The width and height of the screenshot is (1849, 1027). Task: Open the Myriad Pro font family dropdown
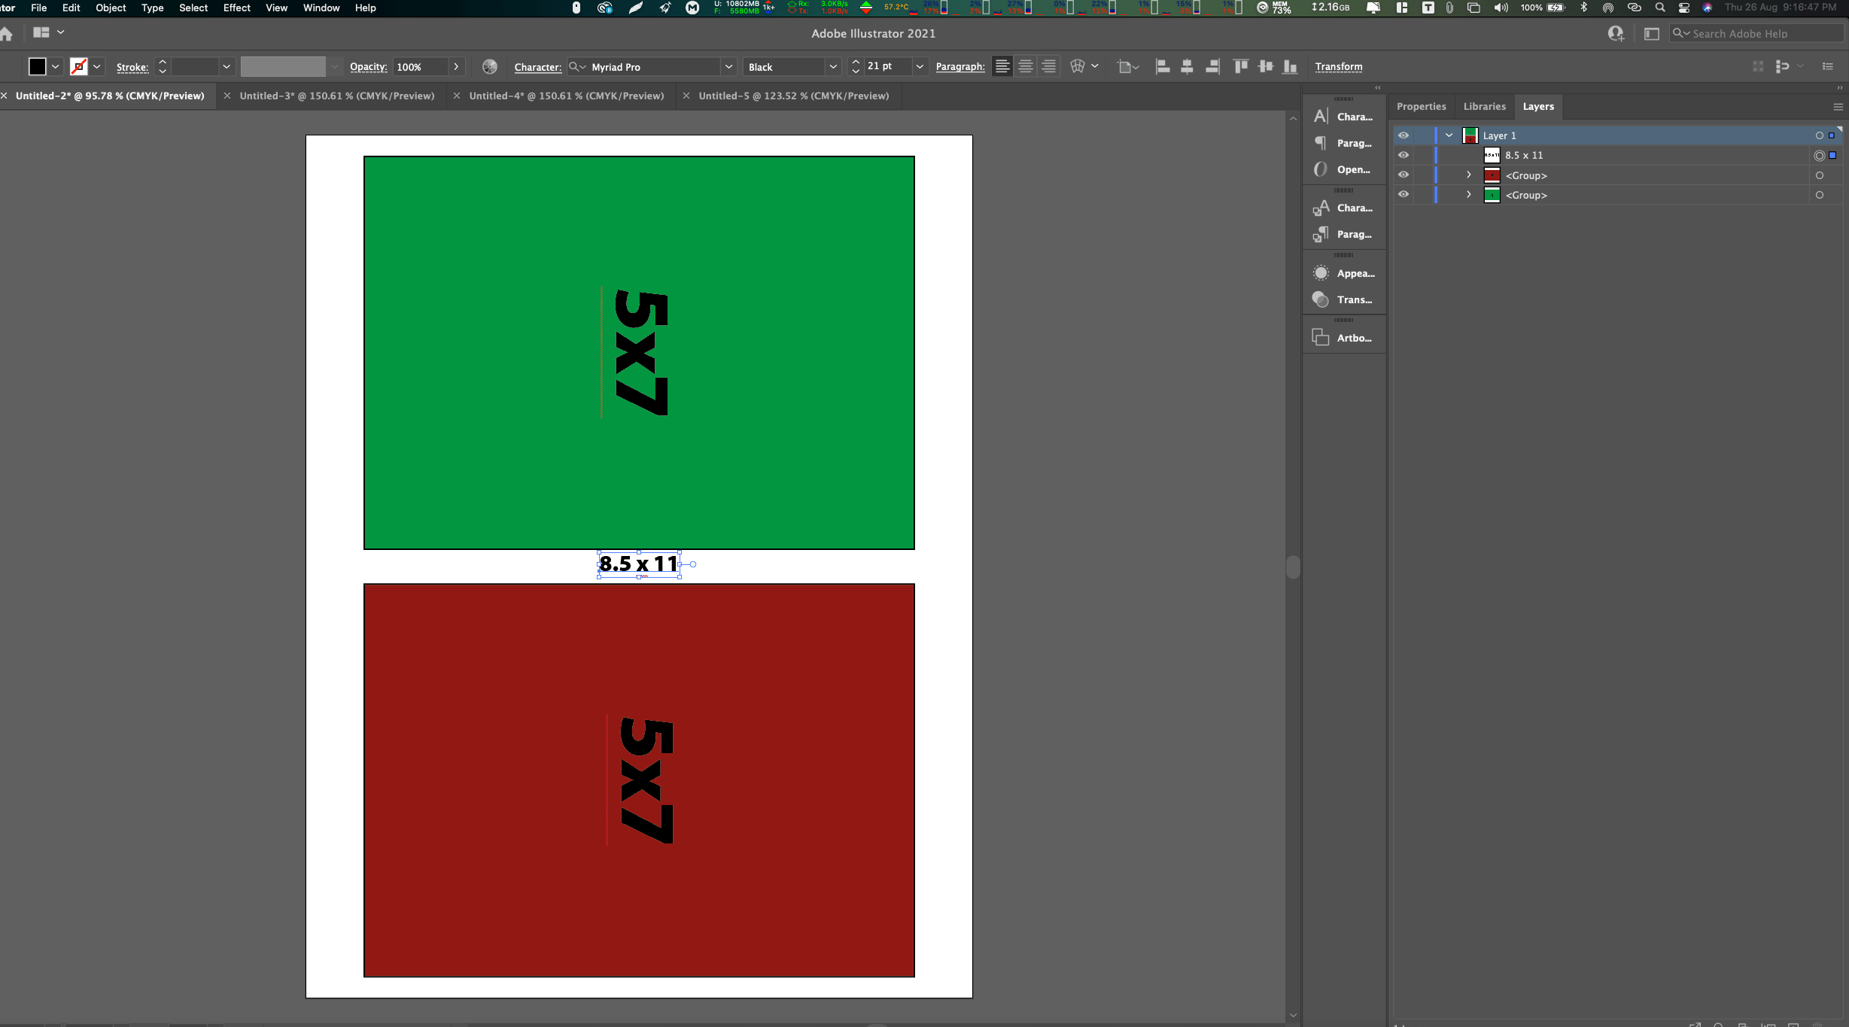[x=728, y=67]
